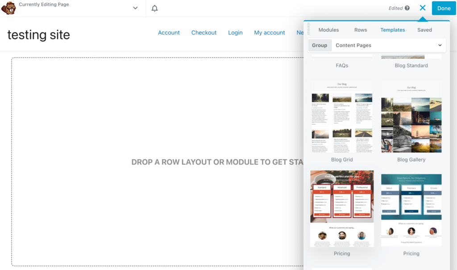Choose the Blog Gallery template
This screenshot has height=270, width=457.
click(x=411, y=116)
